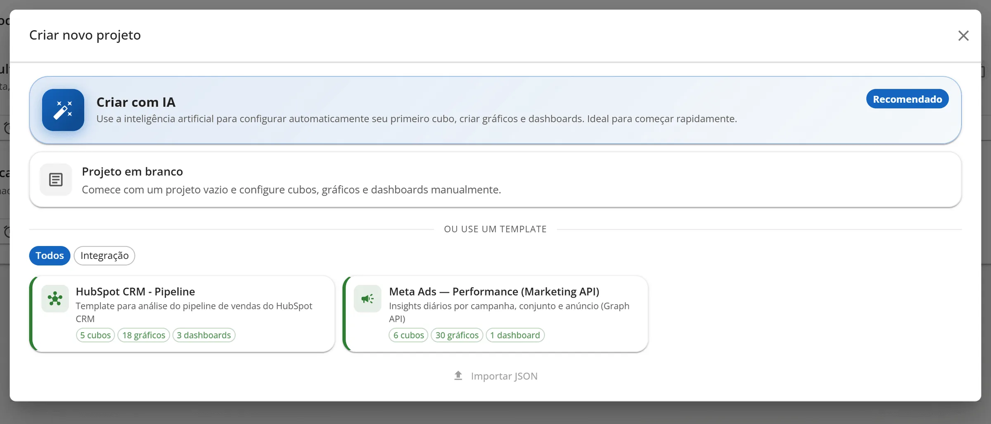
Task: Click the 18 gráficos tag
Action: (144, 335)
